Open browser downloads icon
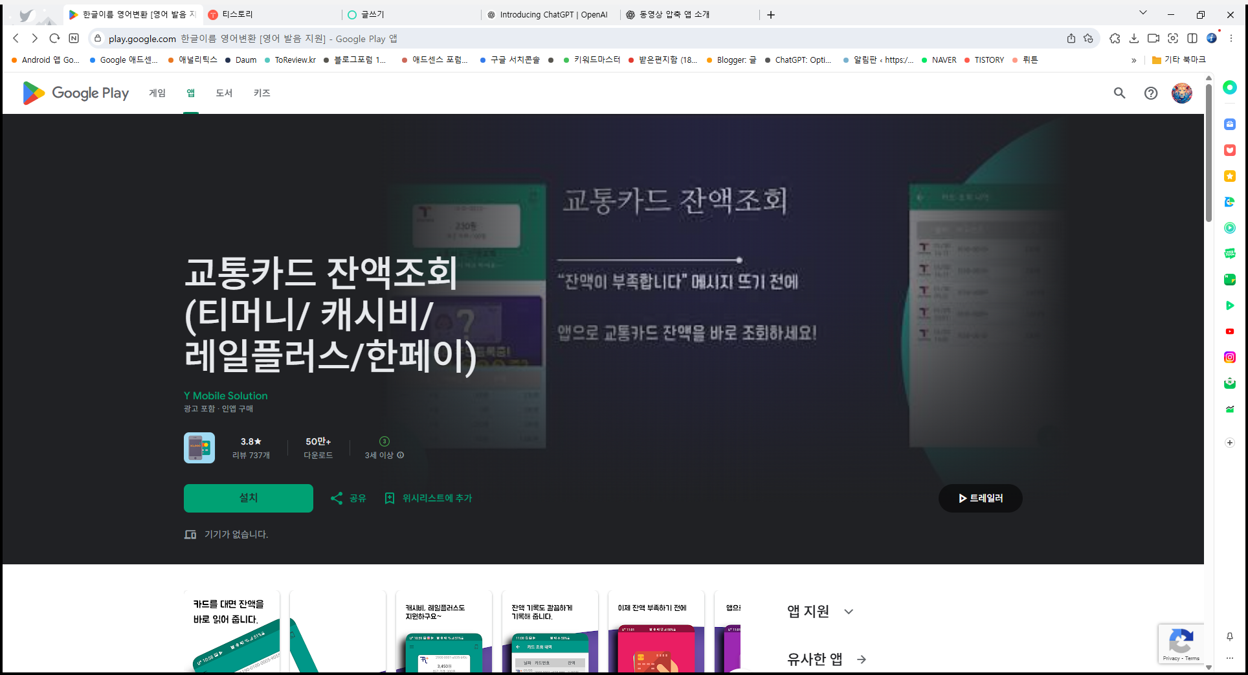The width and height of the screenshot is (1248, 675). pos(1134,39)
